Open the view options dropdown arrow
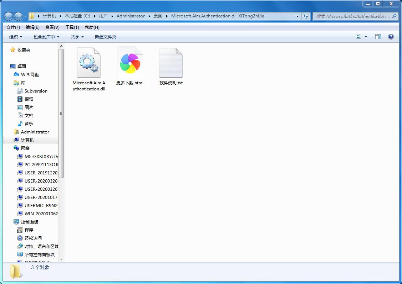 tap(366, 37)
